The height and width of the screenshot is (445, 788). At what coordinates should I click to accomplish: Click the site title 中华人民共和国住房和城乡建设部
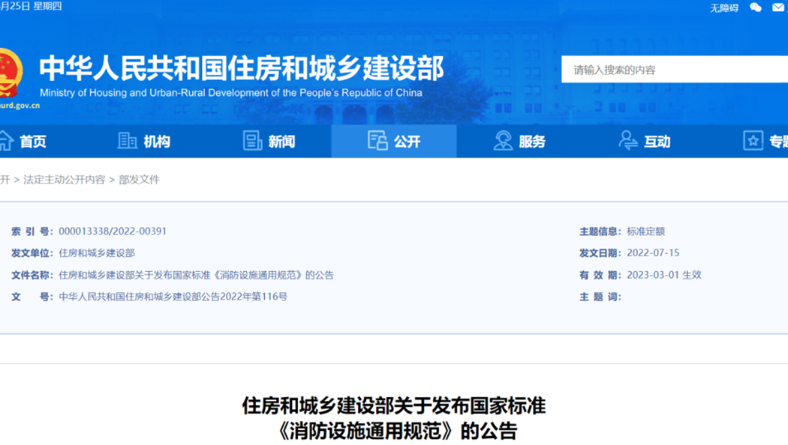242,68
